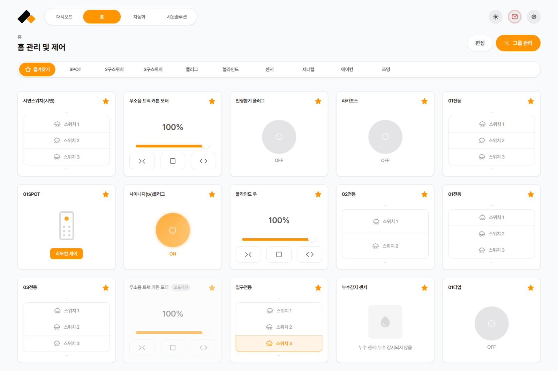Turn on 인형뽑기 플러그 power button

click(279, 137)
